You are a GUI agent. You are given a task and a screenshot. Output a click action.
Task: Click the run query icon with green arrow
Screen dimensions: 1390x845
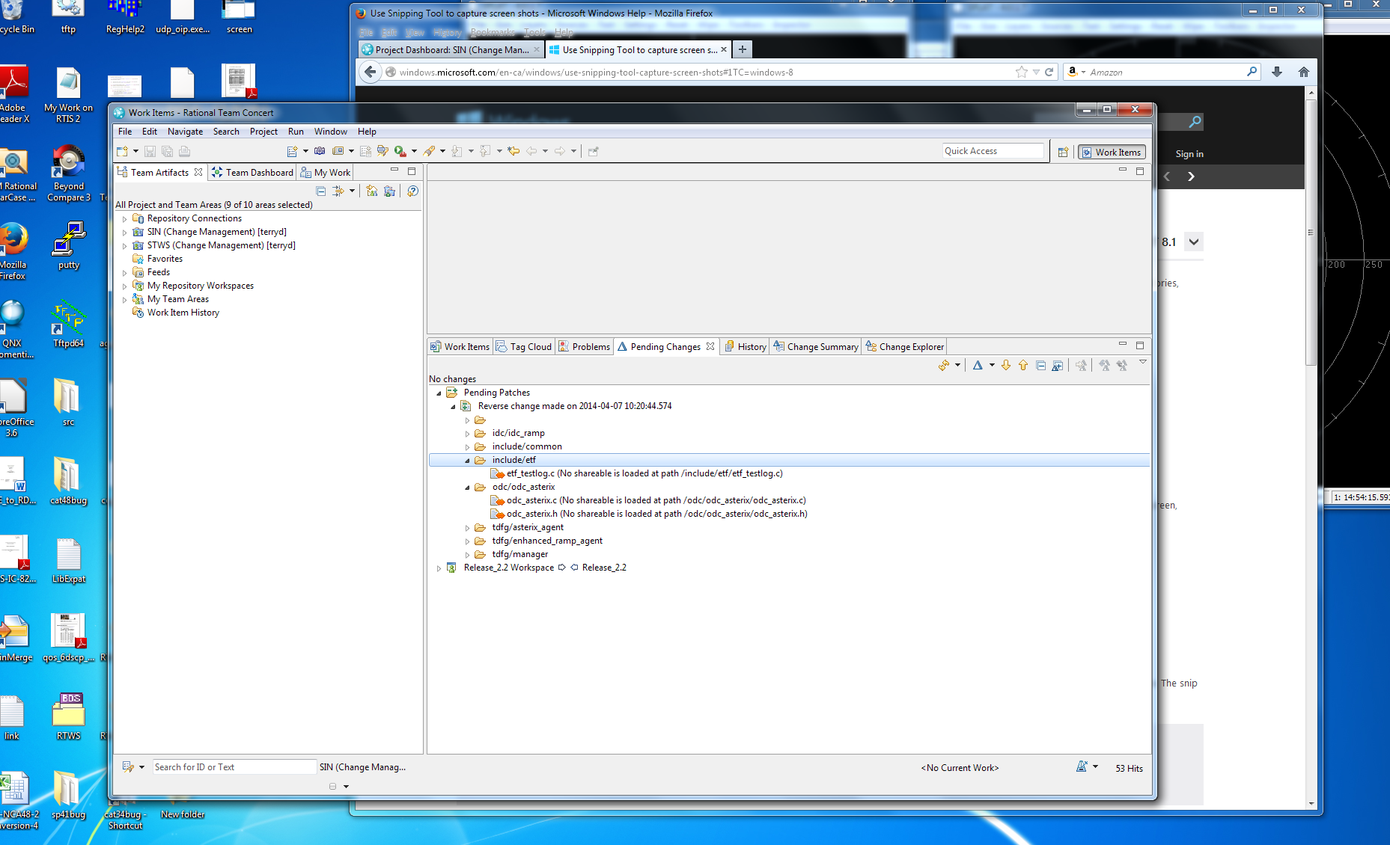pyautogui.click(x=400, y=151)
